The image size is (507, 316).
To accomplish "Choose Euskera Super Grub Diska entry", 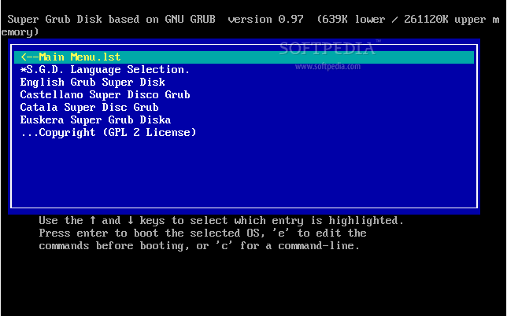I will (x=95, y=119).
